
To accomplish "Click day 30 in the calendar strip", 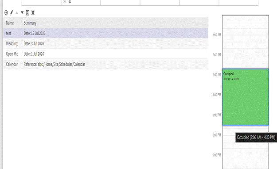I will tap(64, 2).
